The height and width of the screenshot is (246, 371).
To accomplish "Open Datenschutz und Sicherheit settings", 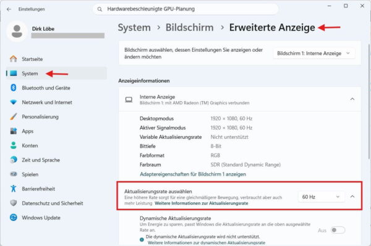I will point(56,203).
